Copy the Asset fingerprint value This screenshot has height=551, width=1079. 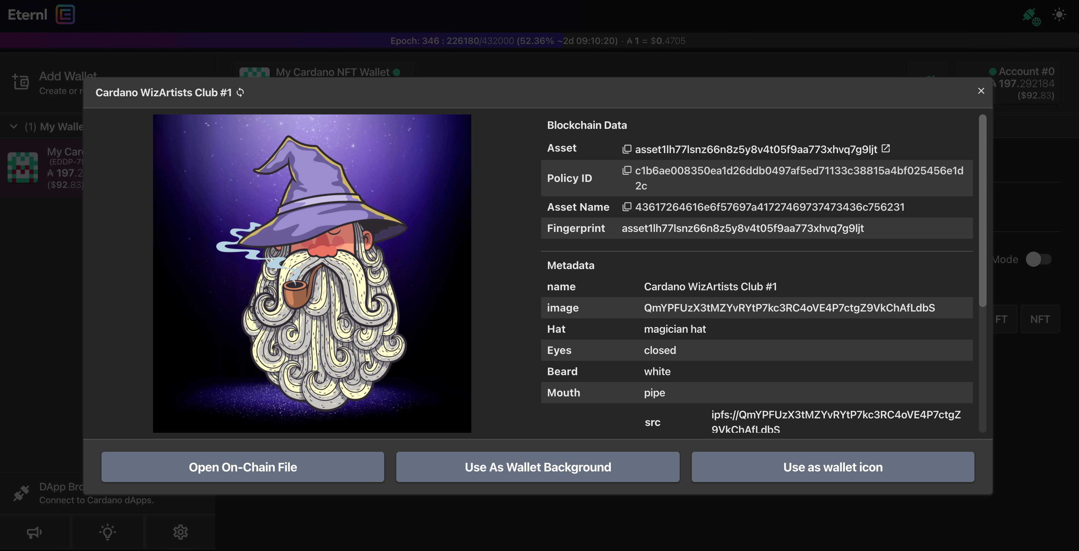point(626,149)
